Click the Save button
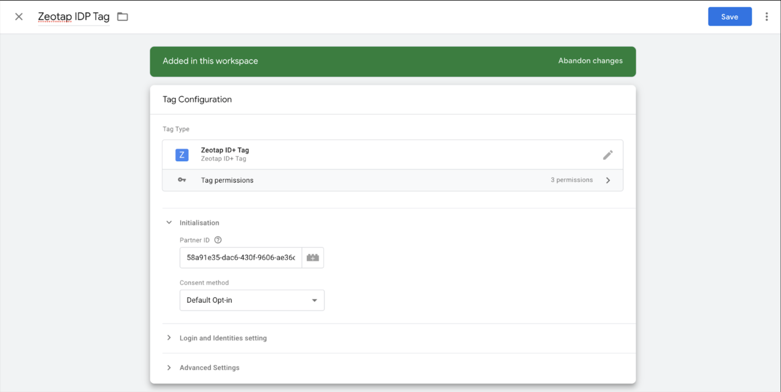 point(729,17)
